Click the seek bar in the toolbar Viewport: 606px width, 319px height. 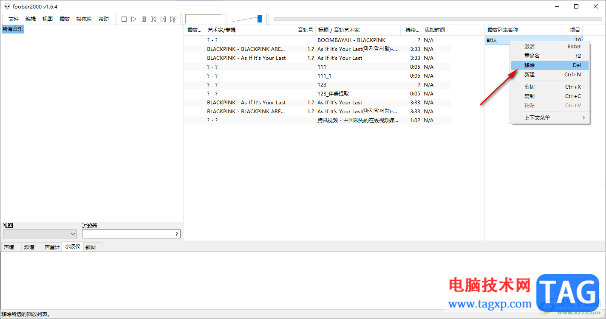coord(438,19)
